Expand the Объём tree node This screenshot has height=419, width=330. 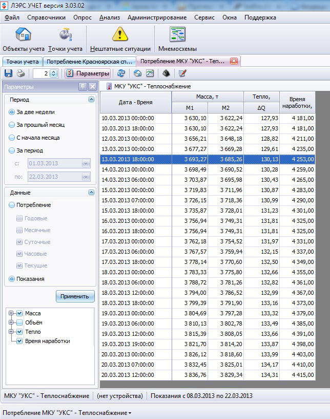coord(11,322)
